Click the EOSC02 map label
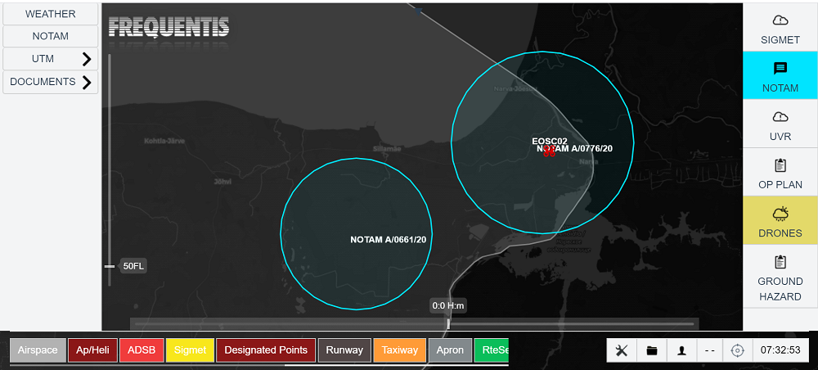Screen dimensions: 818x370 550,141
